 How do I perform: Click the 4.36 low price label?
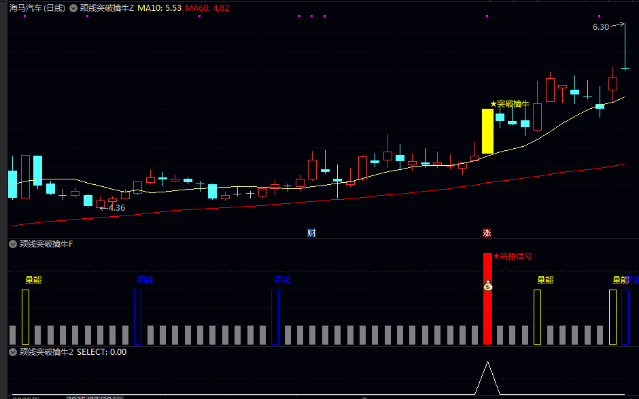116,208
